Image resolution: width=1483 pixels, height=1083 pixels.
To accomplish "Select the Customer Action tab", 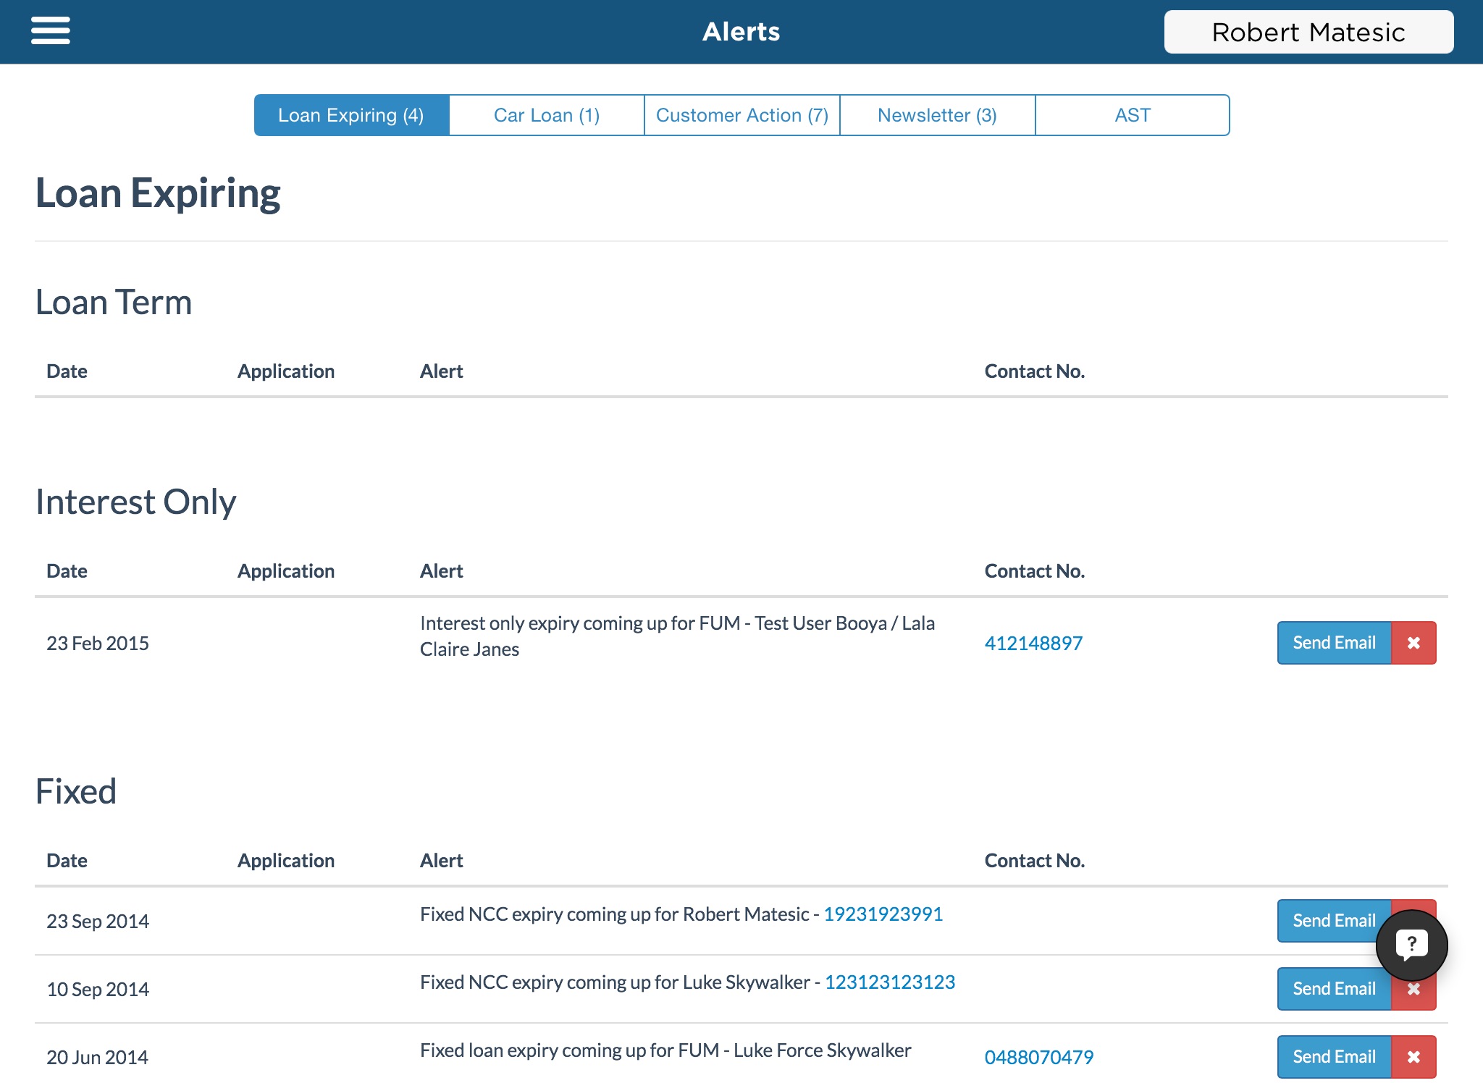I will [741, 114].
